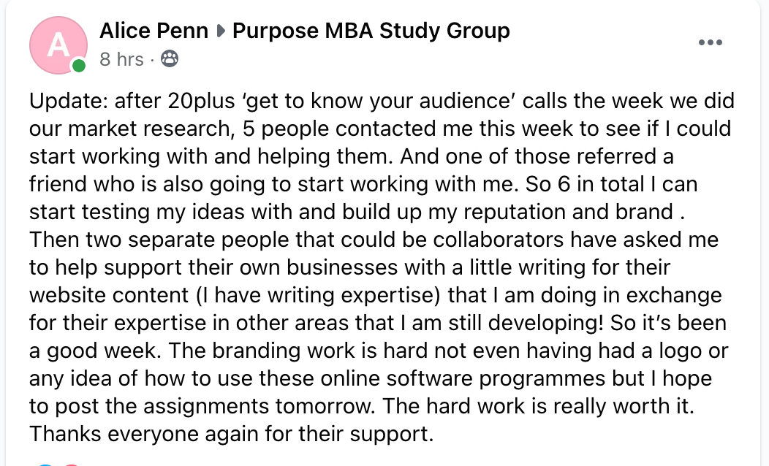Click the arrow triangle before the group name
The height and width of the screenshot is (466, 769).
[x=221, y=31]
